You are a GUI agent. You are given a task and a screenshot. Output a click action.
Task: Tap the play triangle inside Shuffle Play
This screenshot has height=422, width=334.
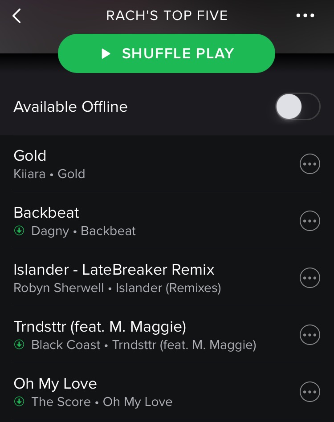point(106,53)
